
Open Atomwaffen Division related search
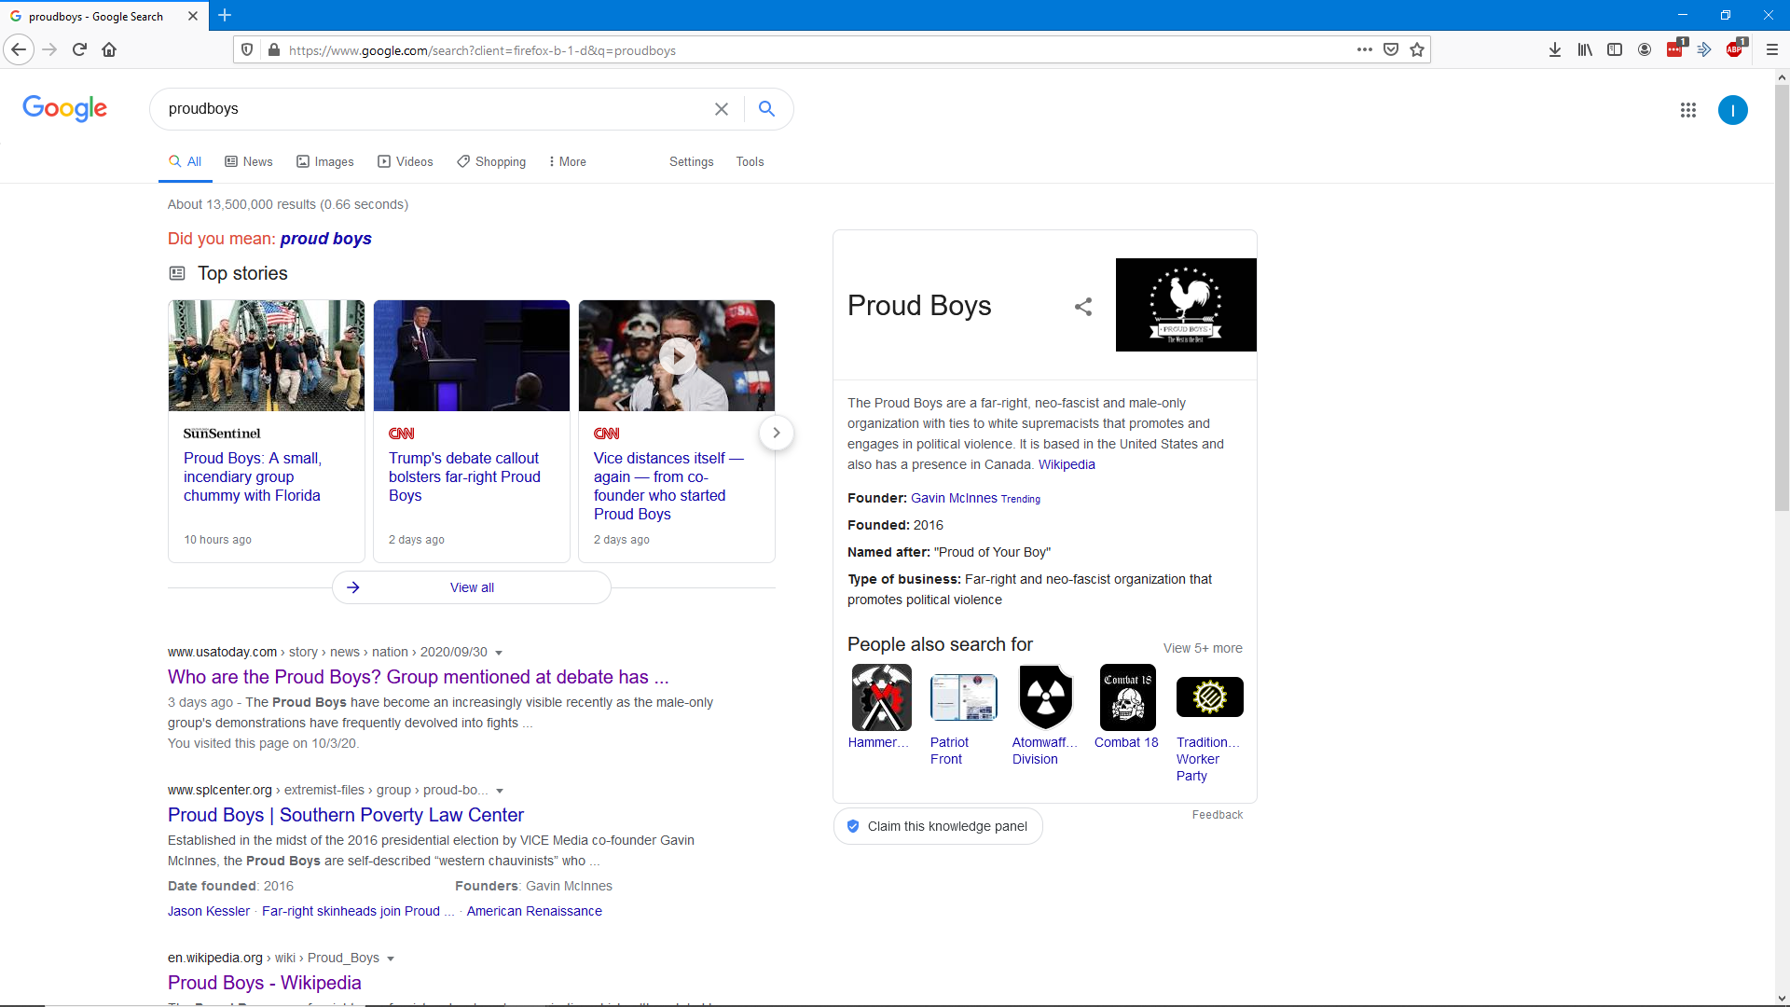click(x=1046, y=716)
